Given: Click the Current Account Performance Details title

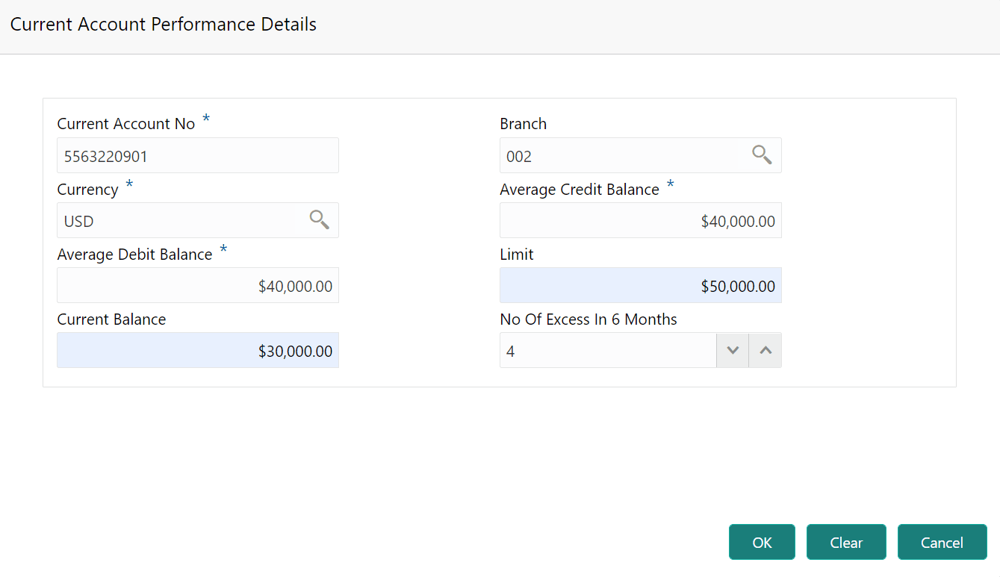Looking at the screenshot, I should tap(164, 25).
